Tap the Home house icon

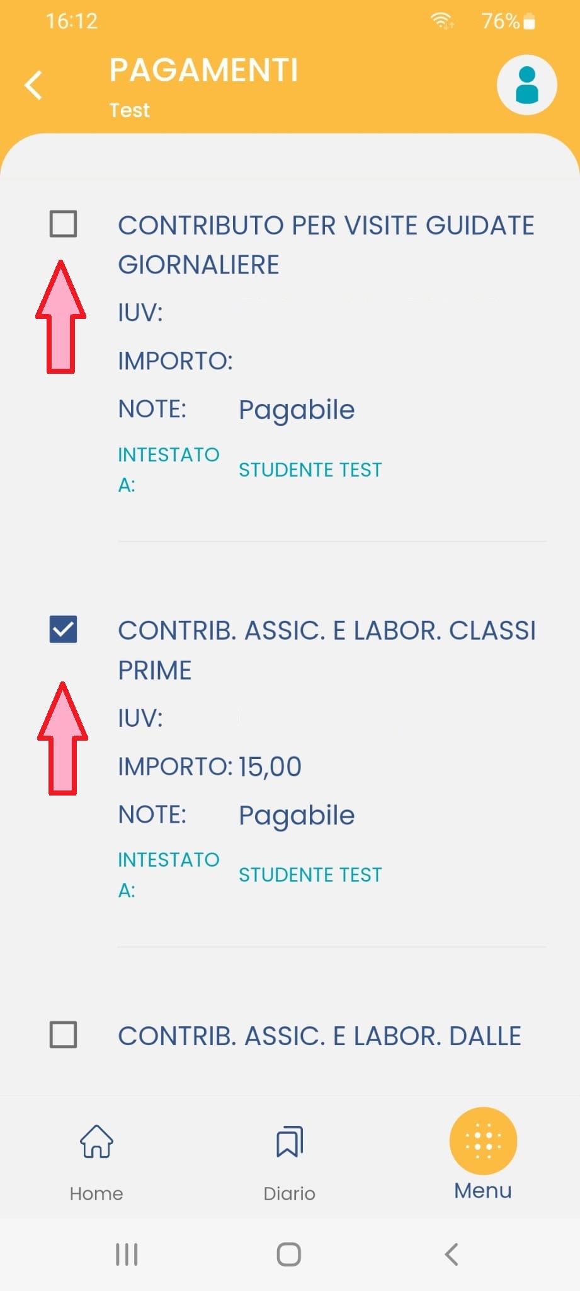coord(96,1142)
